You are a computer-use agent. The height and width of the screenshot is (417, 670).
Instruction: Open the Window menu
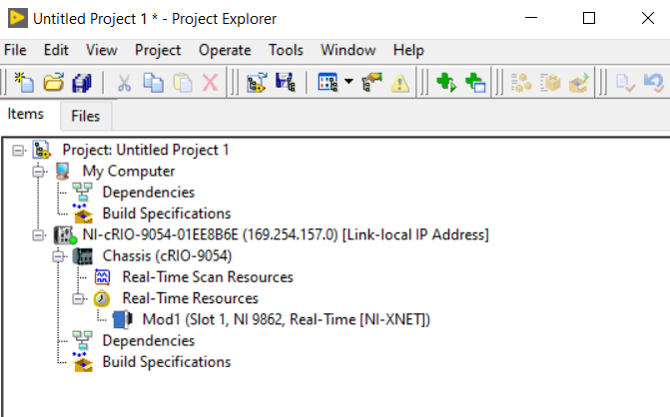point(348,50)
